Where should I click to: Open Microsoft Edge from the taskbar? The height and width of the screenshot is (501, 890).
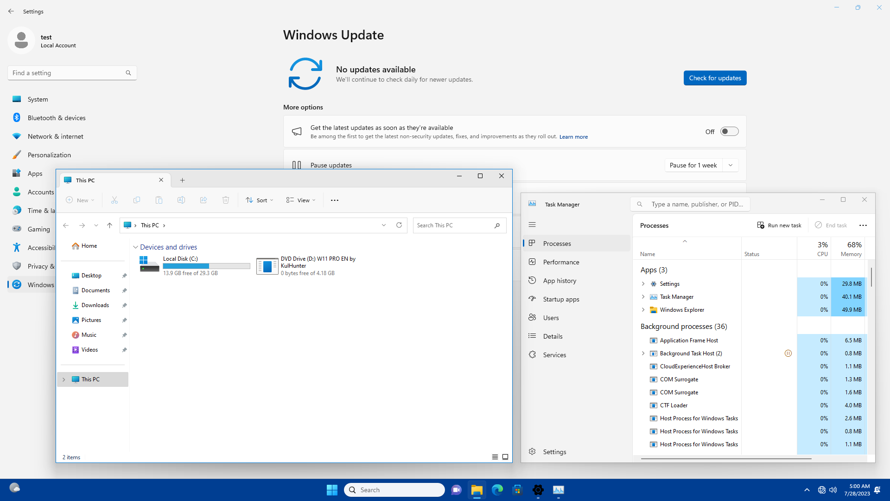coord(497,490)
